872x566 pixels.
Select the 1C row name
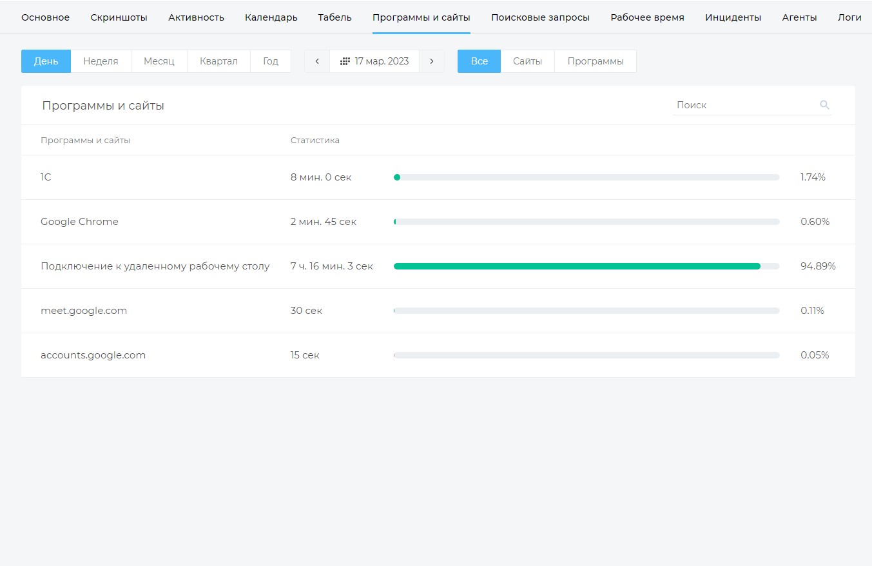(46, 177)
